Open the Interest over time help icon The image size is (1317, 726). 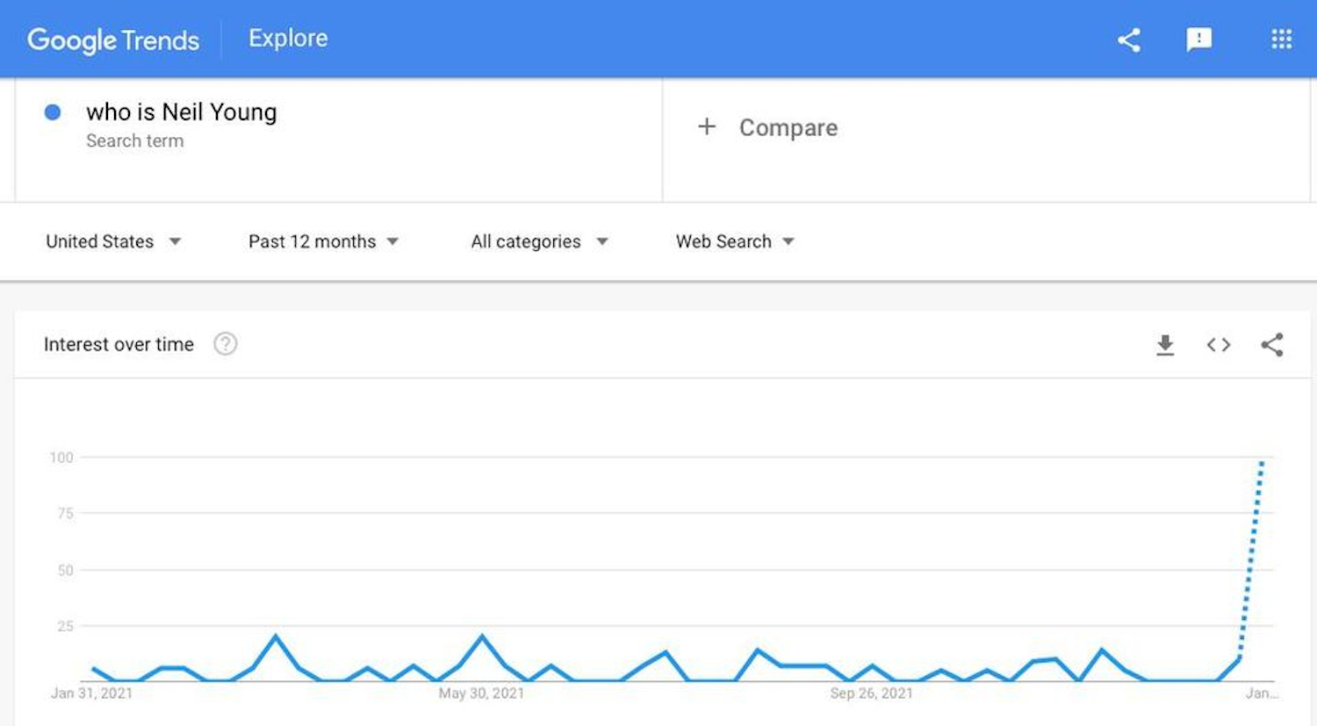226,344
